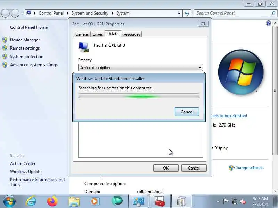Click the shield icon beside System protection
Screen dimensions: 278x208
pos(5,57)
